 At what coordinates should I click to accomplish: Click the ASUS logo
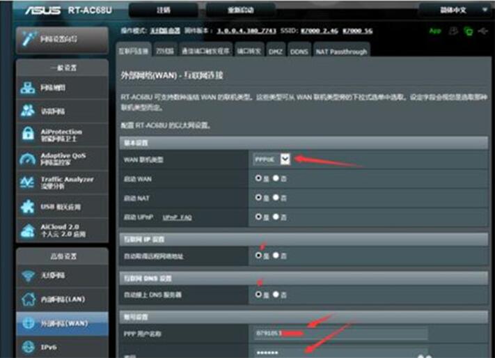pos(43,10)
